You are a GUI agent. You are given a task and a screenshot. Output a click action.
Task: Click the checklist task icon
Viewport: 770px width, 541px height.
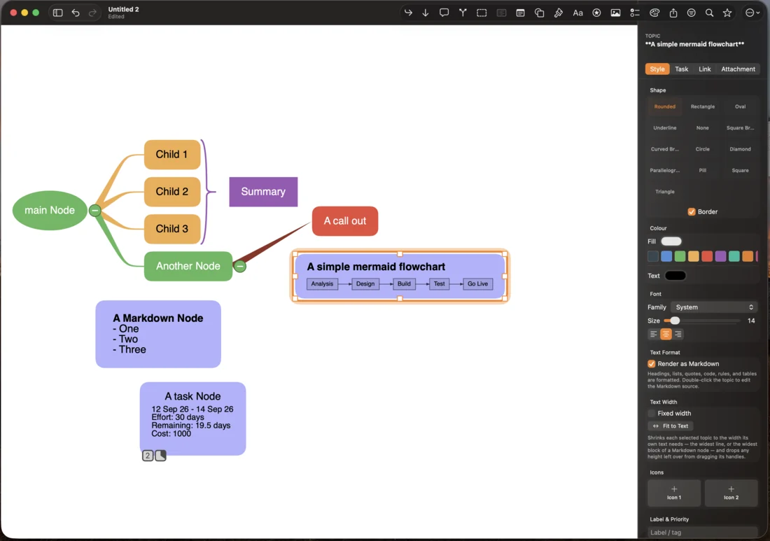click(x=635, y=13)
